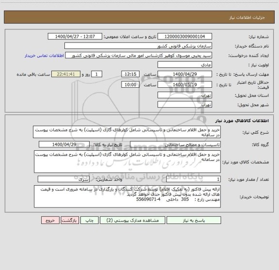Click the request creator name field
This screenshot has width=279, height=270.
pyautogui.click(x=139, y=55)
